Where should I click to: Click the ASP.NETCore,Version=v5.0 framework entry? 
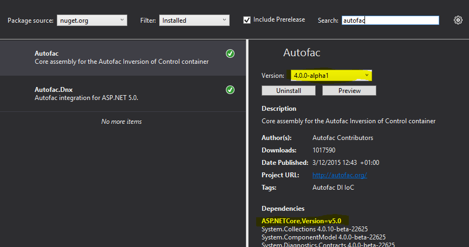point(301,221)
